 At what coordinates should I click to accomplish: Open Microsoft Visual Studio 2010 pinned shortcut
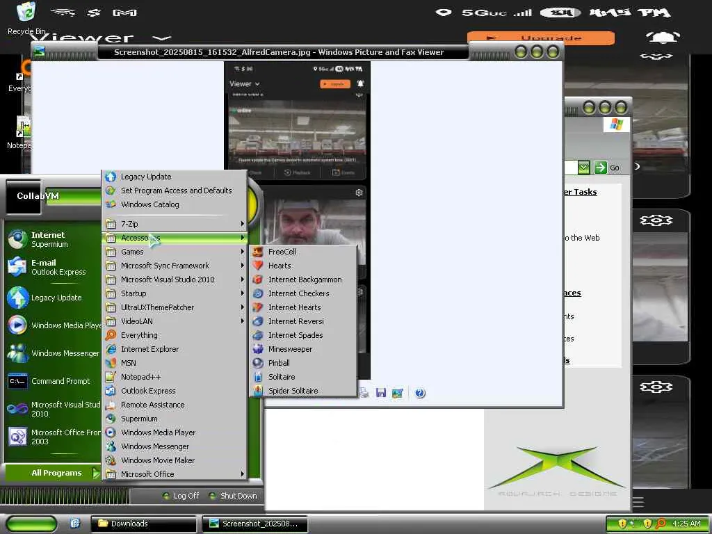(54, 409)
